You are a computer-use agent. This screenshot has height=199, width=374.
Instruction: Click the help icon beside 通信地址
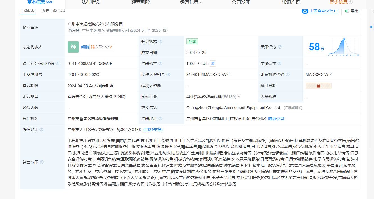tap(41, 130)
